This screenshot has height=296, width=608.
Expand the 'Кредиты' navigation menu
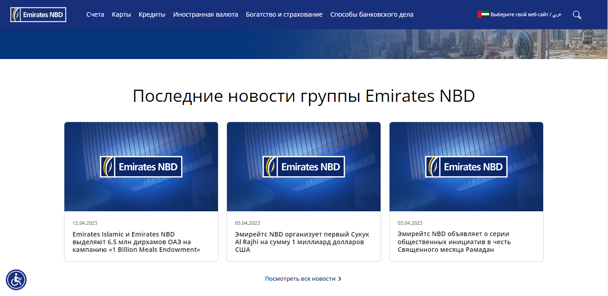152,14
